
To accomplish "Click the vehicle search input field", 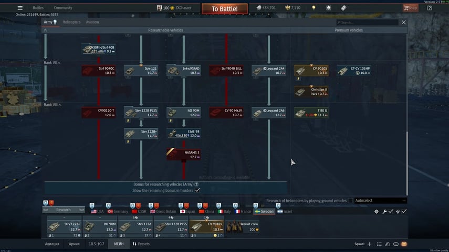I will pyautogui.click(x=367, y=23).
